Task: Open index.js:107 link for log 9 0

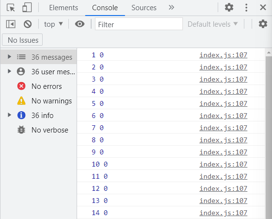Action: [223, 152]
